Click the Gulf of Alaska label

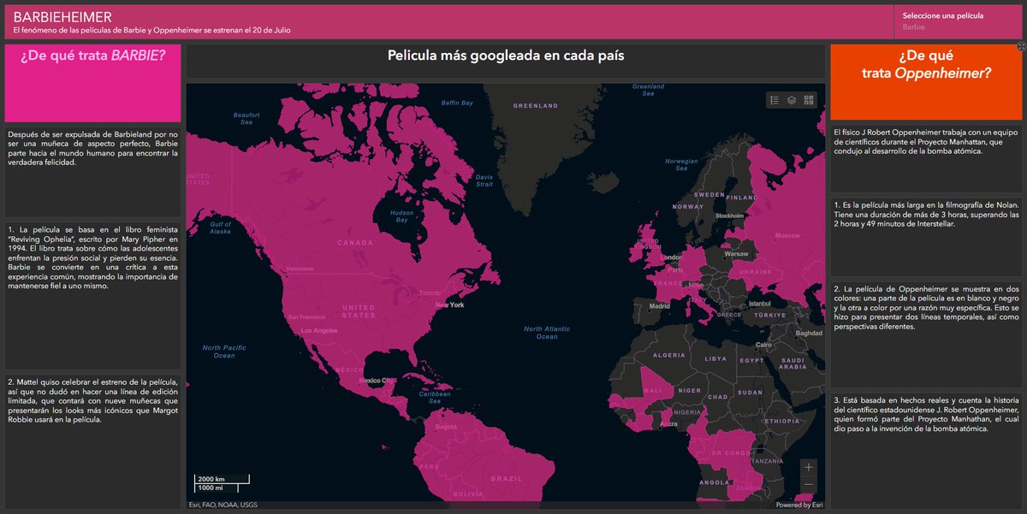221,227
